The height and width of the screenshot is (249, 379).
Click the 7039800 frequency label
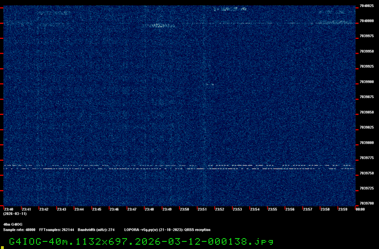point(367,143)
